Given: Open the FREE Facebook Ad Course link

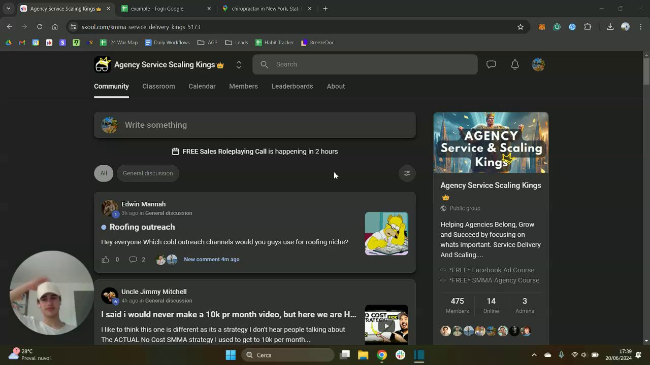Looking at the screenshot, I should [492, 270].
